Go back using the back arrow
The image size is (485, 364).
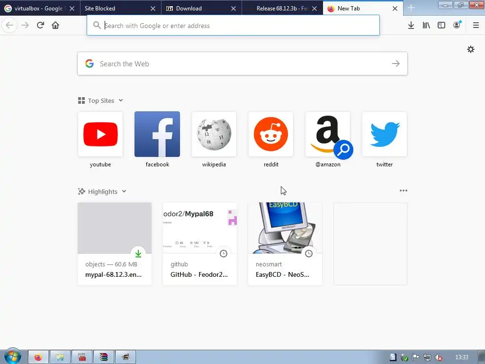9,25
